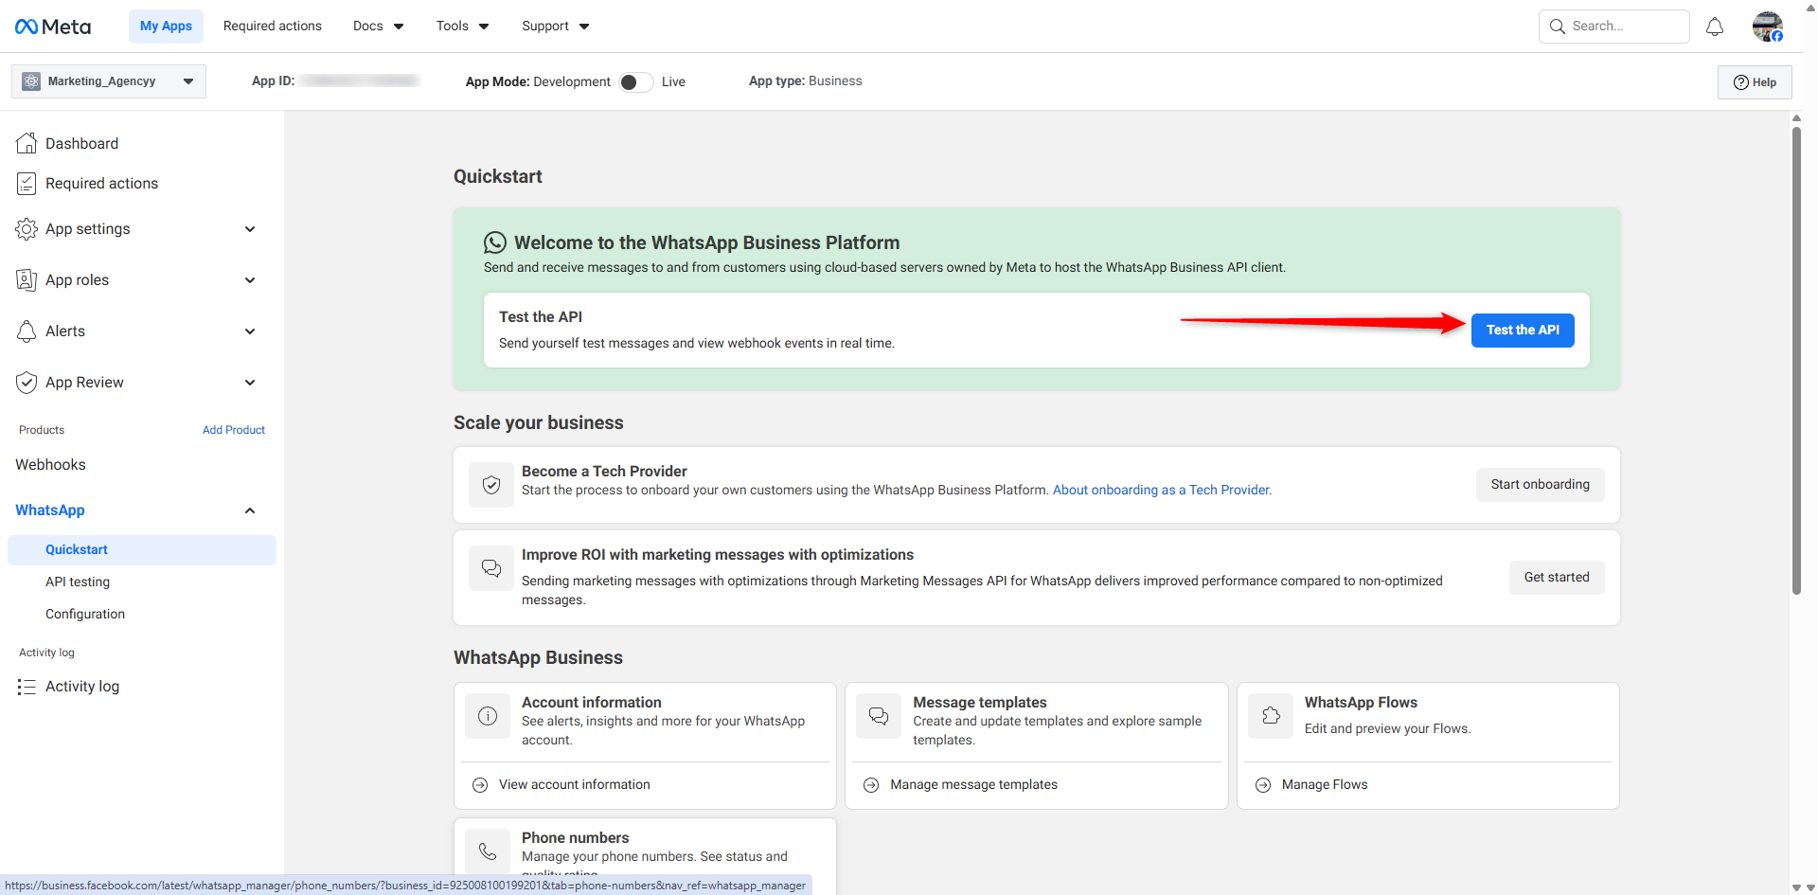Click the App settings gear icon
The height and width of the screenshot is (895, 1818).
(x=27, y=229)
